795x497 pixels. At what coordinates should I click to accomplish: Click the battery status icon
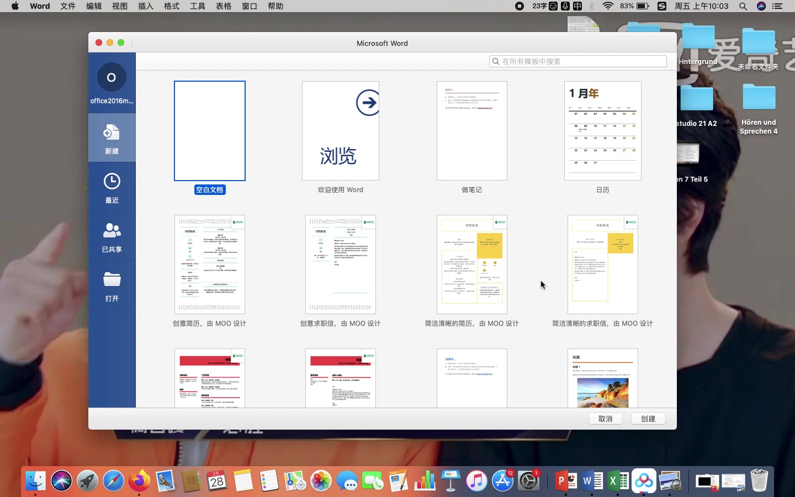(643, 6)
